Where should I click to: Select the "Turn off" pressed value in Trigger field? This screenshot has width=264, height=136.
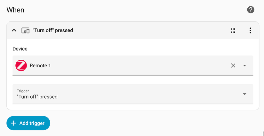[x=37, y=97]
